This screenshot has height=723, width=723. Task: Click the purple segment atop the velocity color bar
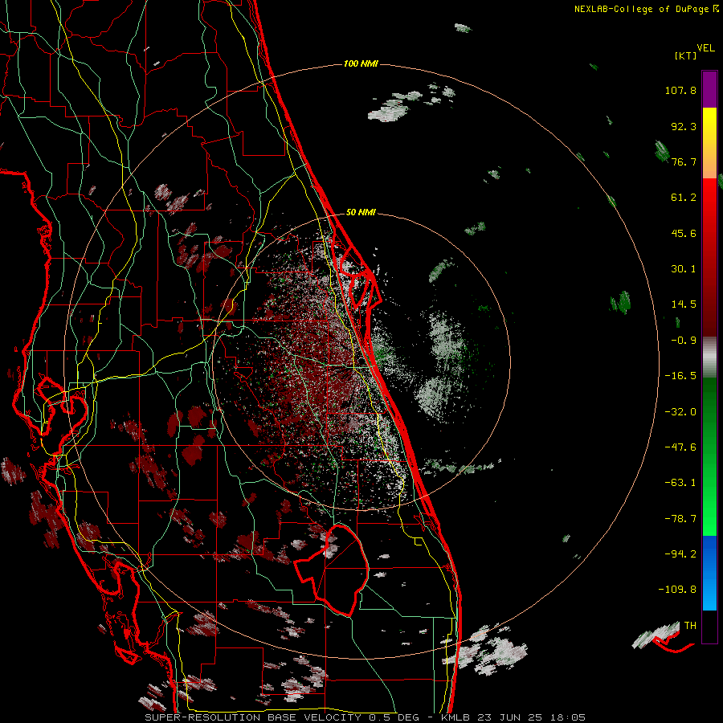[x=709, y=89]
